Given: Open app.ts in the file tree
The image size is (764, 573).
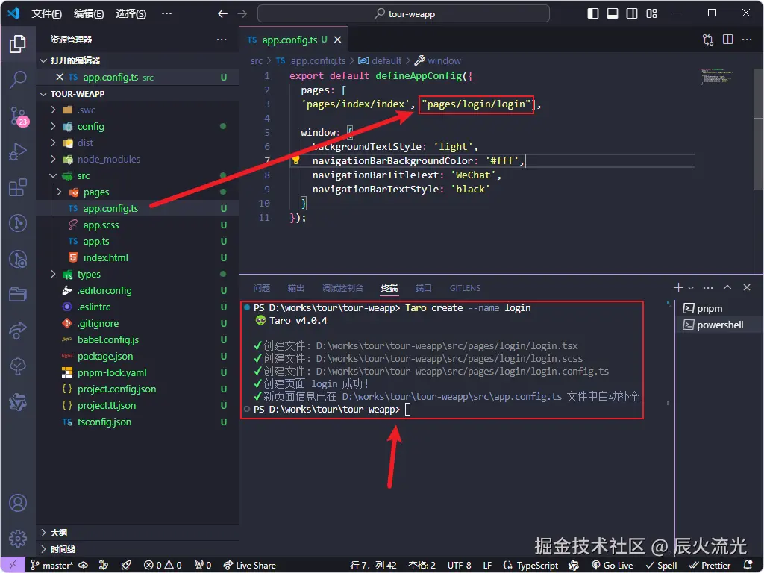Looking at the screenshot, I should click(x=96, y=242).
